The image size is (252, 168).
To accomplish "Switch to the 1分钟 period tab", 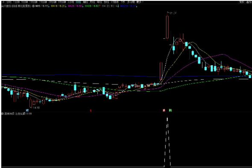I will [17, 2].
